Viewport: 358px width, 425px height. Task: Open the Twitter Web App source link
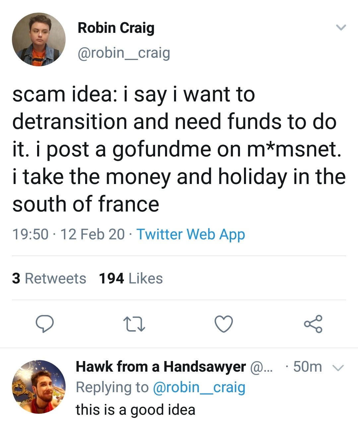pyautogui.click(x=191, y=234)
